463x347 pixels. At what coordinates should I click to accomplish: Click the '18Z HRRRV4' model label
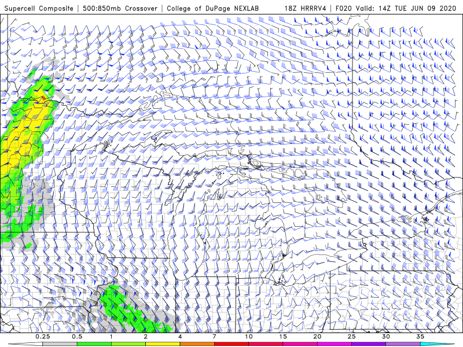[x=305, y=9]
